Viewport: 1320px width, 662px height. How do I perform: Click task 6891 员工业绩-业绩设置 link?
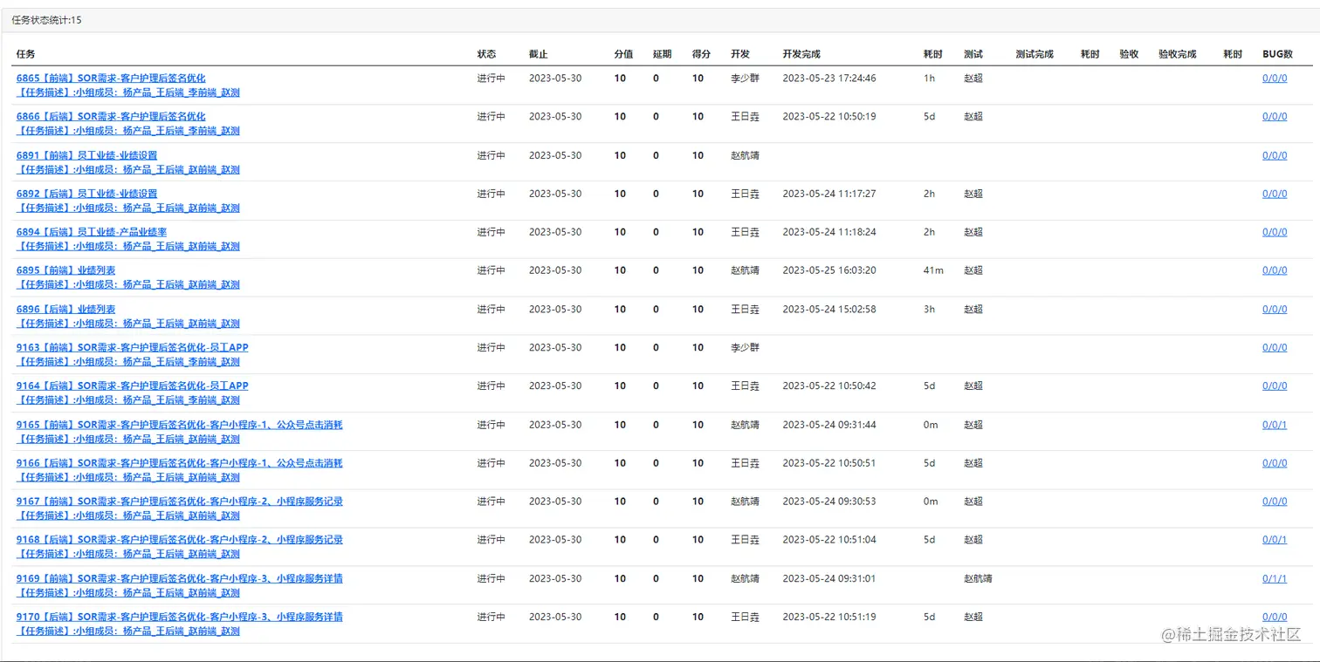86,155
